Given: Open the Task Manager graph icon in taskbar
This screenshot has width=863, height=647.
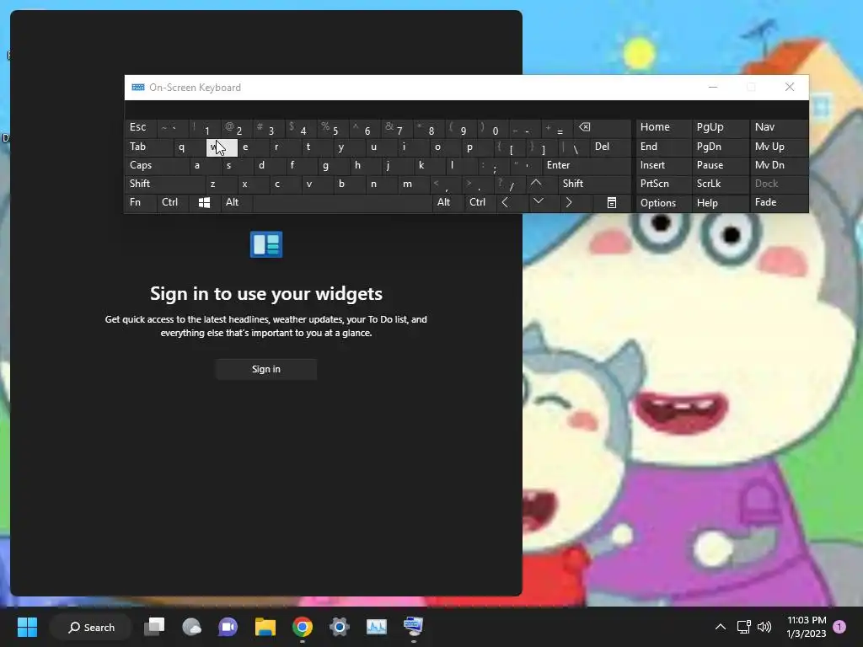Looking at the screenshot, I should (377, 627).
